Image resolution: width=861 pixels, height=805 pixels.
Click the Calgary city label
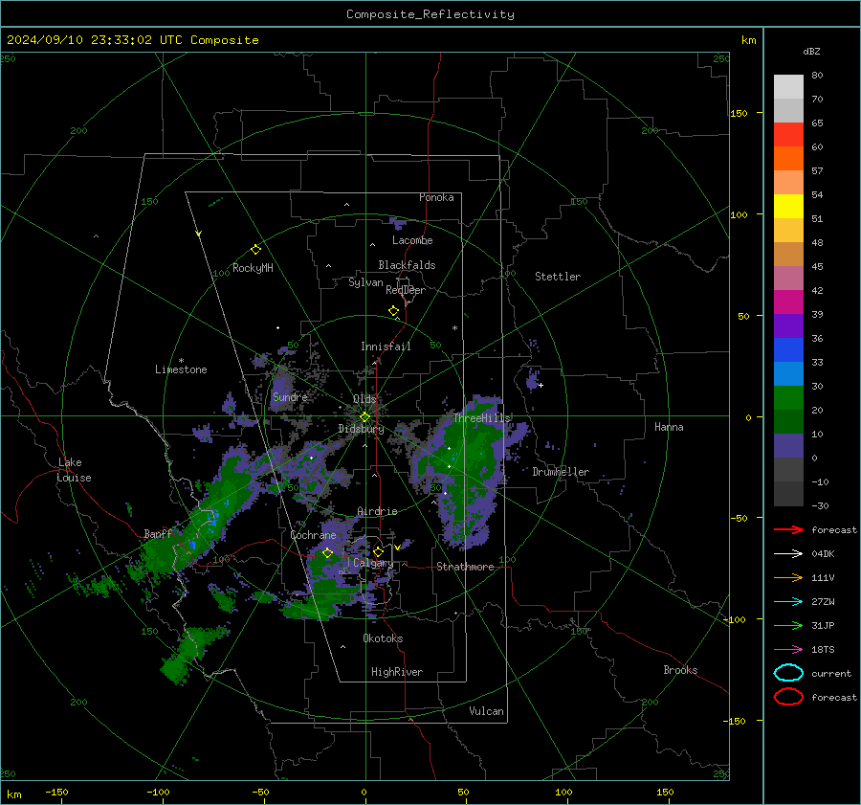(373, 563)
